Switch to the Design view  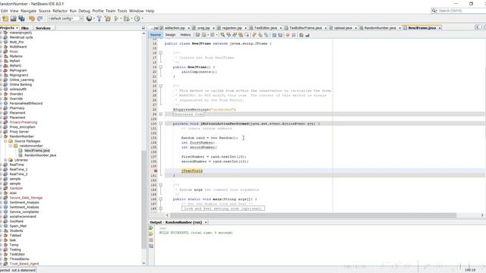point(170,35)
